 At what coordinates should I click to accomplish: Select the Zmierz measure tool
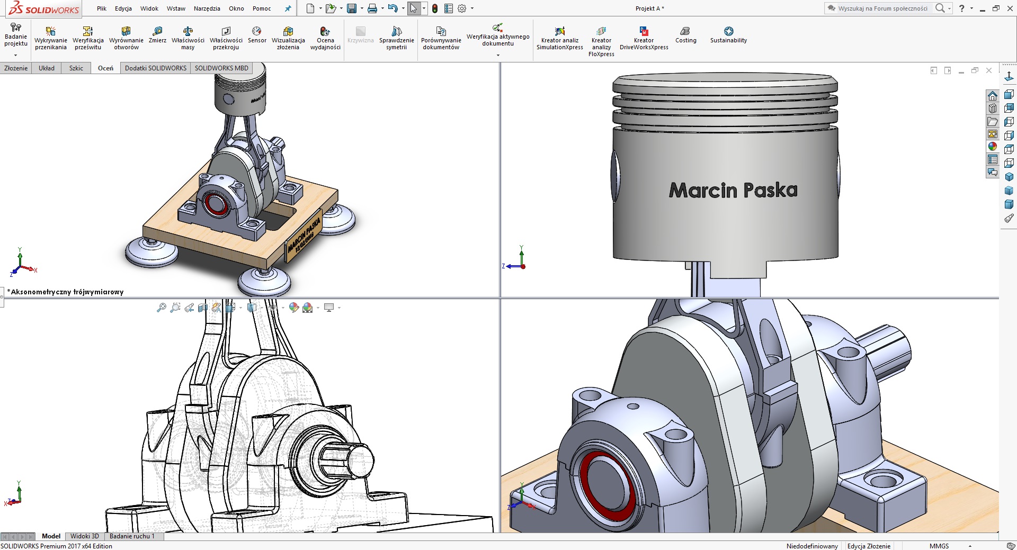[x=157, y=37]
